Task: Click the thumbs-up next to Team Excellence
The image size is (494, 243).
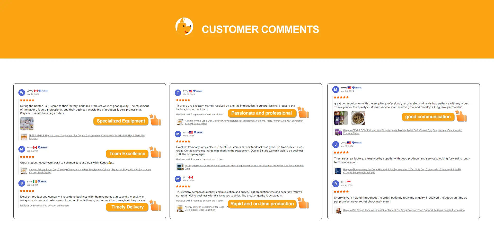Action: pyautogui.click(x=155, y=153)
